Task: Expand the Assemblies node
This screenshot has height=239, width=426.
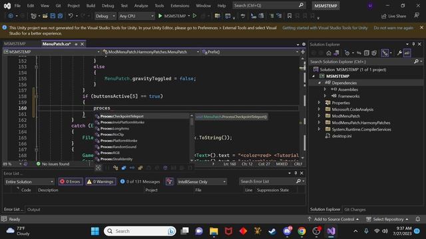Action: [x=325, y=89]
